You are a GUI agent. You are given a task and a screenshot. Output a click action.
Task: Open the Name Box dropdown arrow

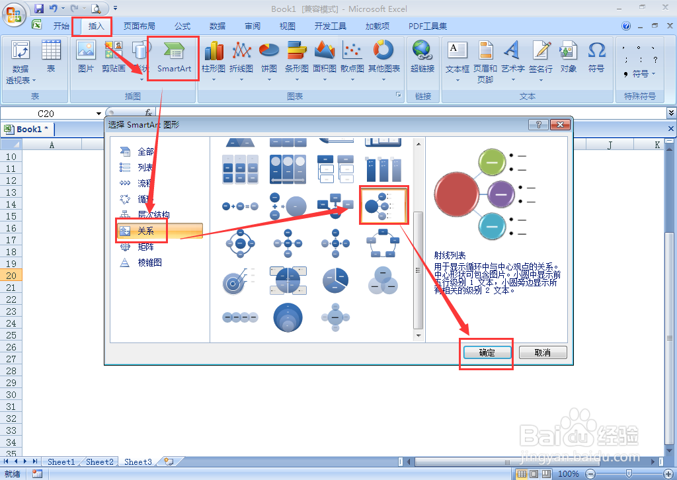tap(99, 114)
